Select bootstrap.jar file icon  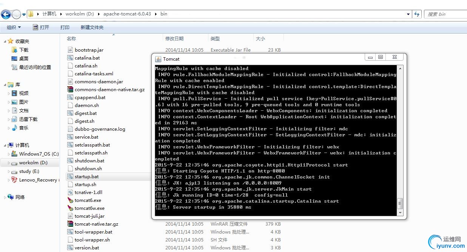pos(70,50)
